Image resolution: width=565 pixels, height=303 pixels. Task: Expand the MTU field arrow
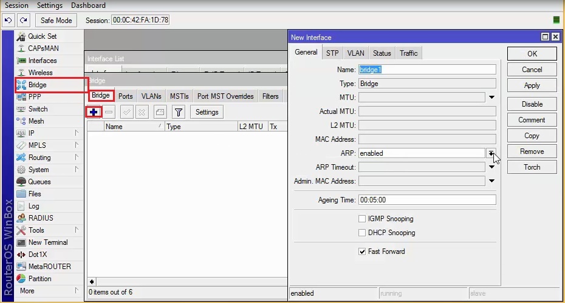point(491,98)
